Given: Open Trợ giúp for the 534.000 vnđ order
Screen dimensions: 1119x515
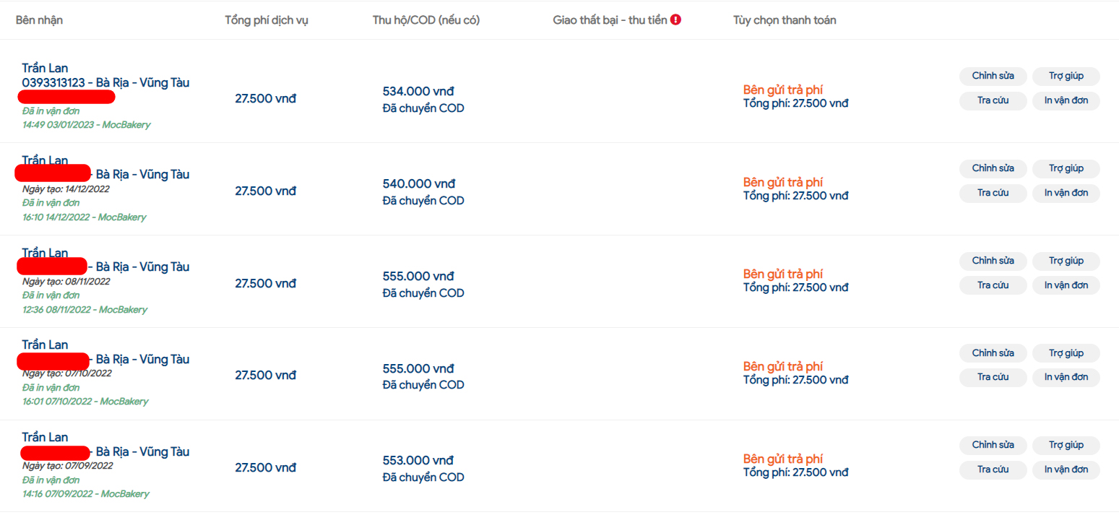Looking at the screenshot, I should [1066, 76].
